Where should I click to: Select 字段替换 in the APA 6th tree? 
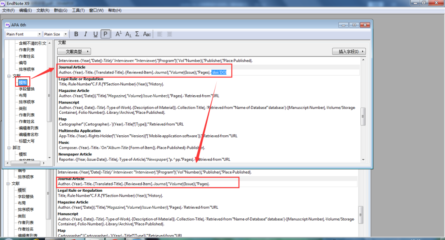(27, 89)
